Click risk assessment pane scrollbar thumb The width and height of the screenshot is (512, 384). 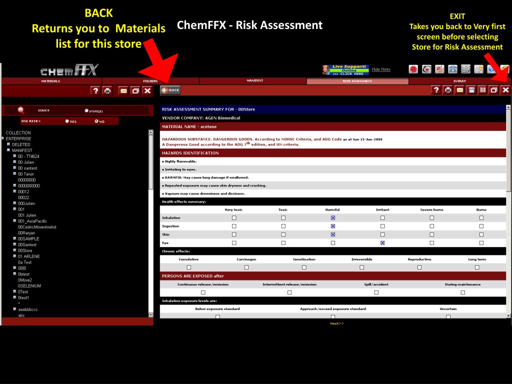[508, 150]
